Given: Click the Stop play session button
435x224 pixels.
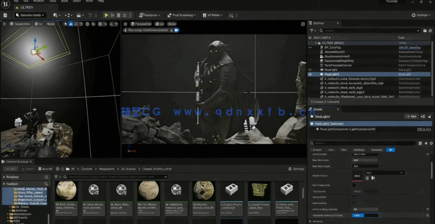Looking at the screenshot, I should click(118, 16).
